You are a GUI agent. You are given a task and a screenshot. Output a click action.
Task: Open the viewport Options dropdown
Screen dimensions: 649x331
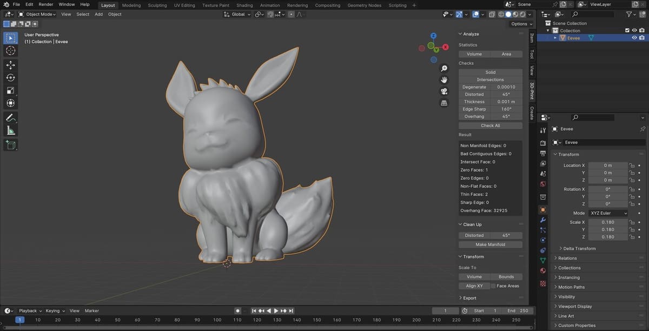(521, 24)
